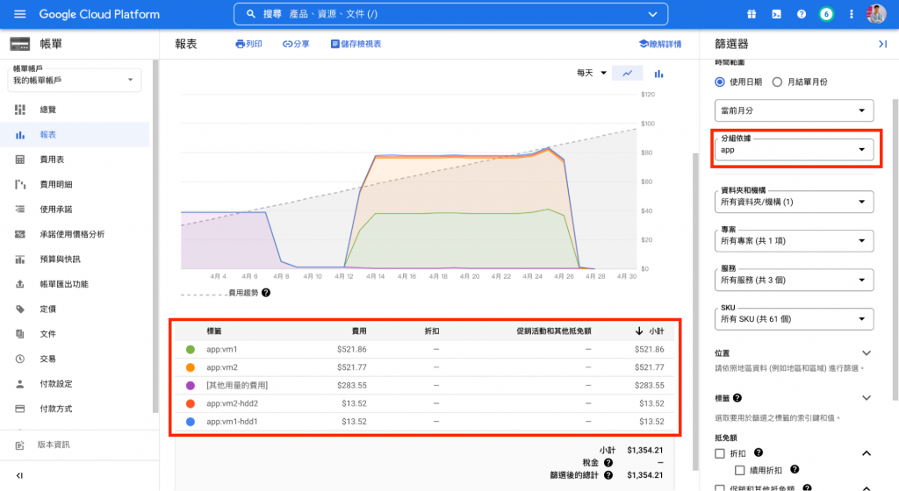Click the 付款設定 person icon
Screen dimensions: 899x491
click(x=20, y=384)
